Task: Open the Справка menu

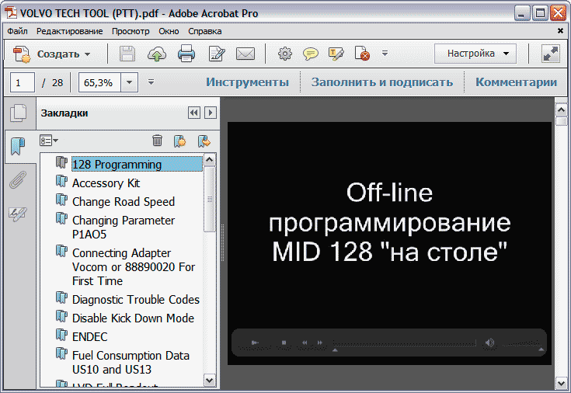Action: 204,31
